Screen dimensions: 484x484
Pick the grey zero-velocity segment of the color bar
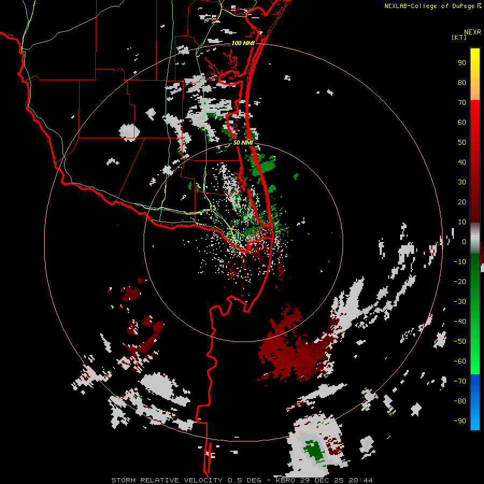click(475, 238)
